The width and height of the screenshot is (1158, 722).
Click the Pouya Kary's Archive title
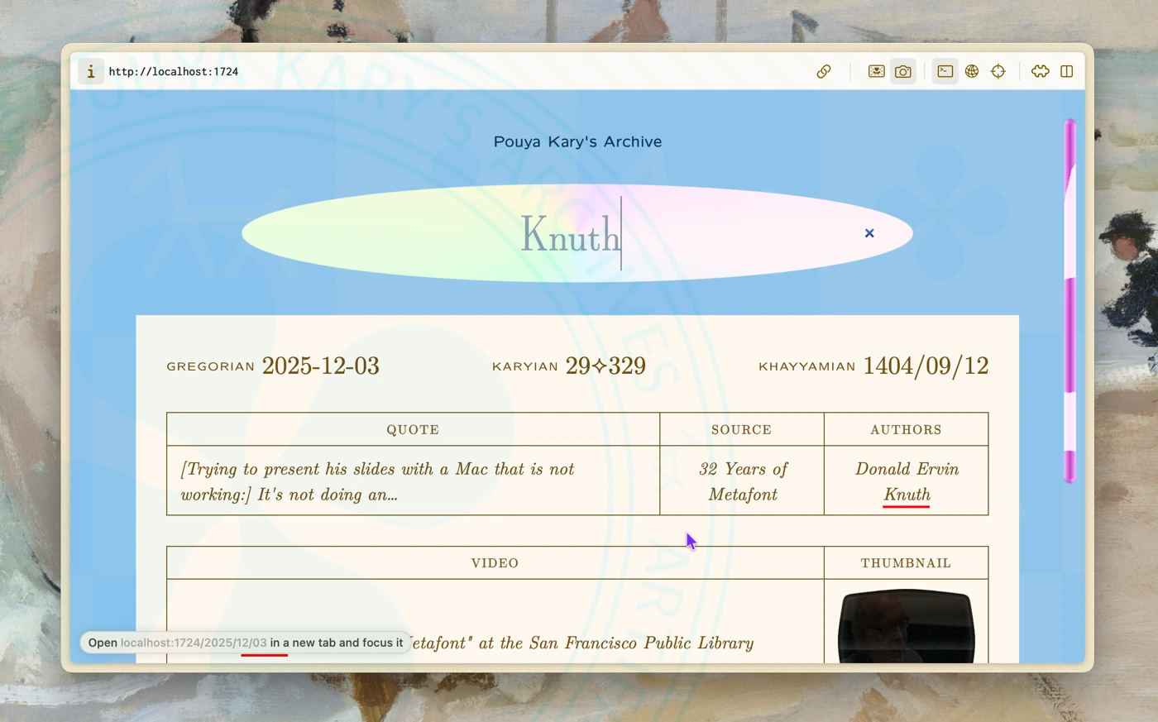(577, 141)
